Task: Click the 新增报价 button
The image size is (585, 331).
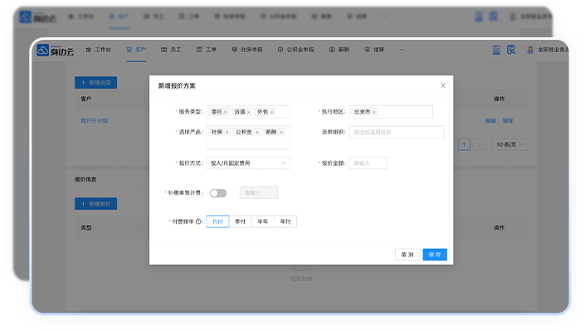Action: pyautogui.click(x=96, y=204)
